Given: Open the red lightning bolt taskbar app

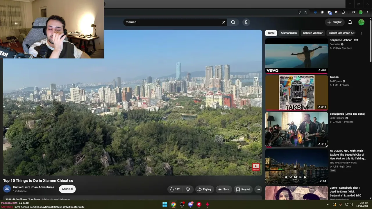Looking at the screenshot, I should (x=208, y=204).
